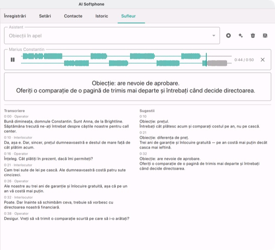
Task: Click the first upper waveform segment
Action: pyautogui.click(x=43, y=56)
